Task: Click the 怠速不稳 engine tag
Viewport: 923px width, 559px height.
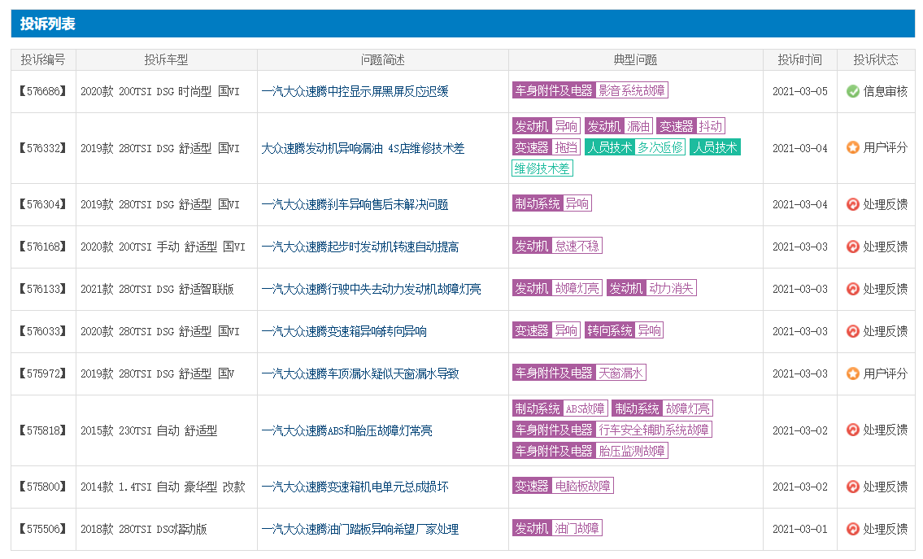Action: pos(577,246)
